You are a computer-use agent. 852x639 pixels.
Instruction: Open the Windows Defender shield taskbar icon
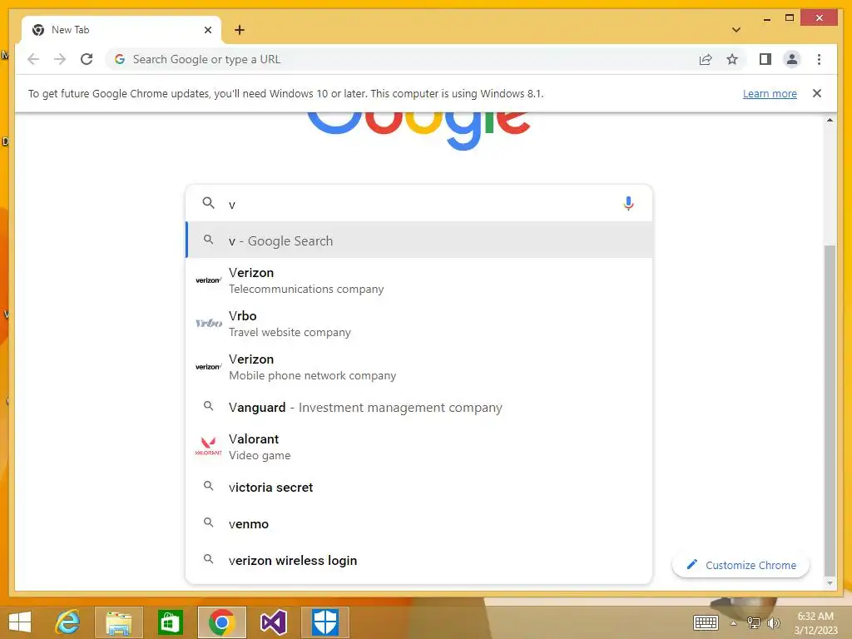tap(325, 622)
